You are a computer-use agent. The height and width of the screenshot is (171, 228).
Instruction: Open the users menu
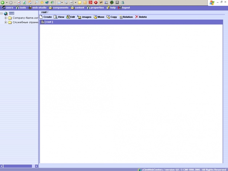pos(8,8)
